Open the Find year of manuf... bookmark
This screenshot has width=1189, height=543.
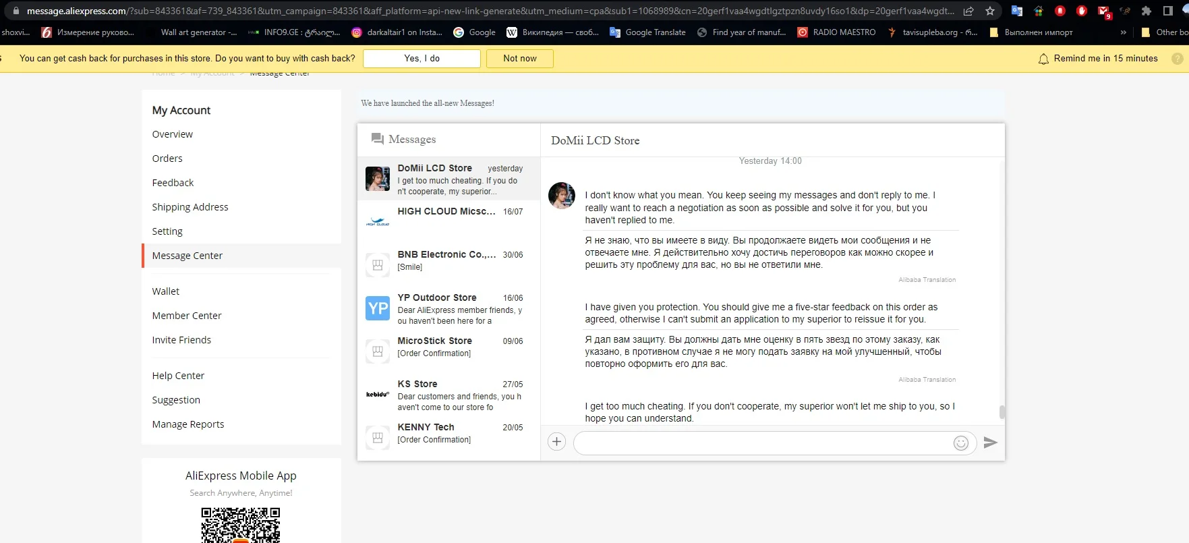click(x=742, y=32)
